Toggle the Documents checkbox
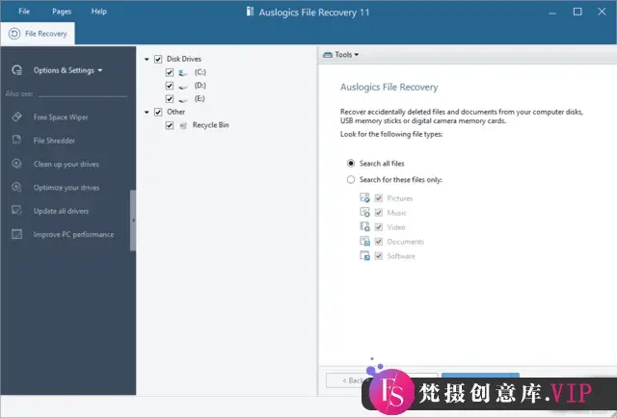This screenshot has width=617, height=418. 379,242
